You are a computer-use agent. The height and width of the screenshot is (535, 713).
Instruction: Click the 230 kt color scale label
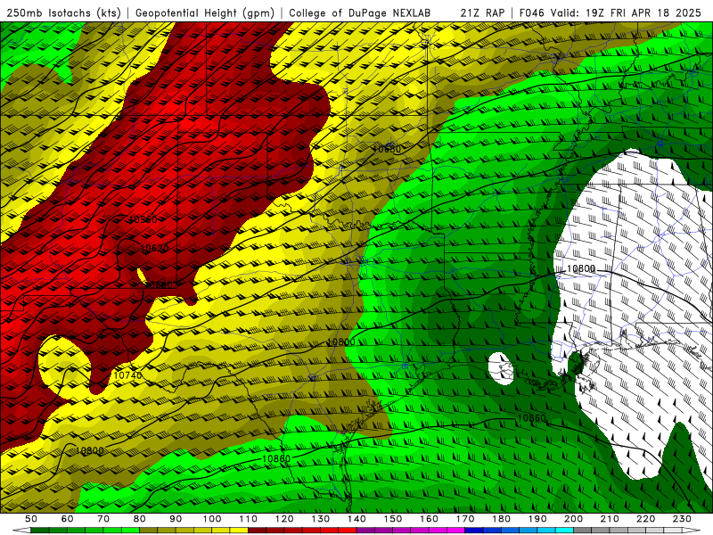click(x=682, y=519)
